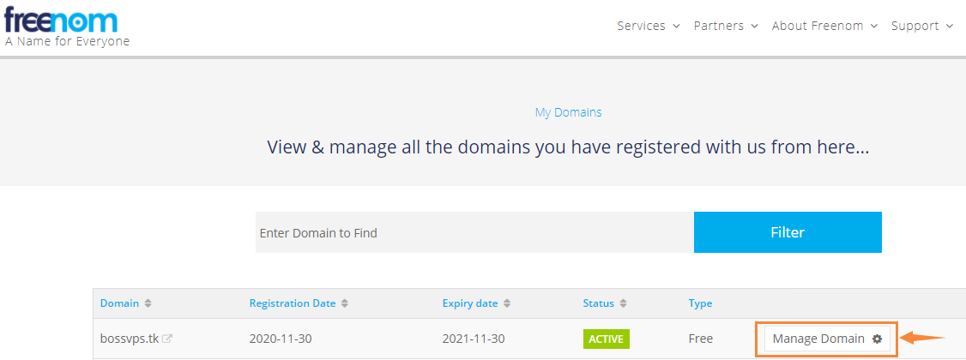Open the About Freenom dropdown

824,26
